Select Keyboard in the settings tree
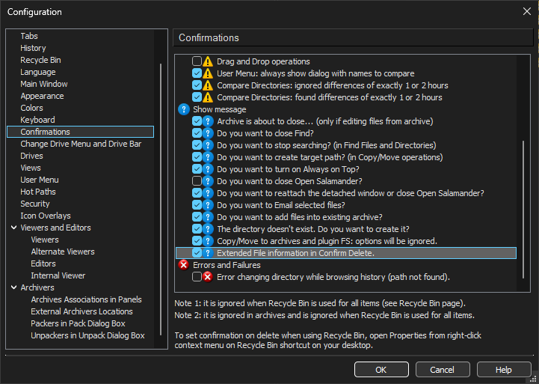 click(37, 120)
